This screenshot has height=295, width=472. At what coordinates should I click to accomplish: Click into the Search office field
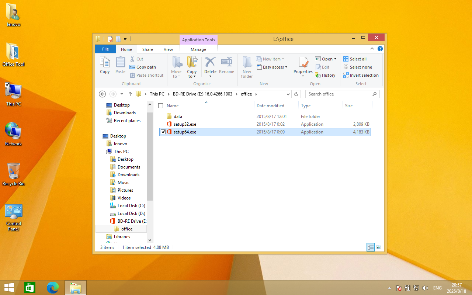coord(339,94)
